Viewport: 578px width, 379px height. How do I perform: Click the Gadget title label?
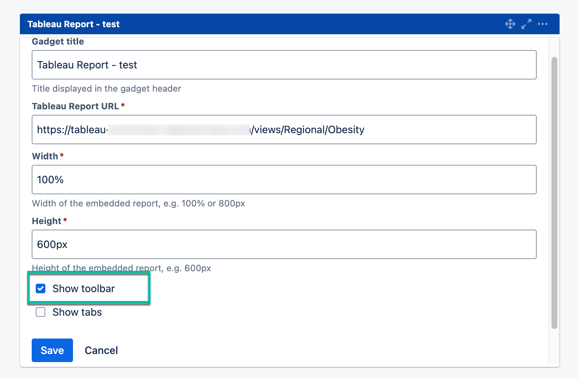[x=58, y=42]
